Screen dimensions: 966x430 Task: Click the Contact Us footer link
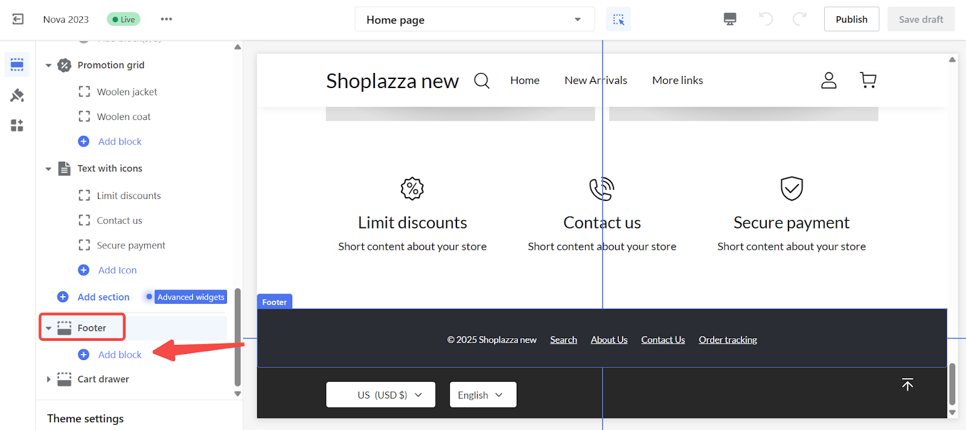663,340
